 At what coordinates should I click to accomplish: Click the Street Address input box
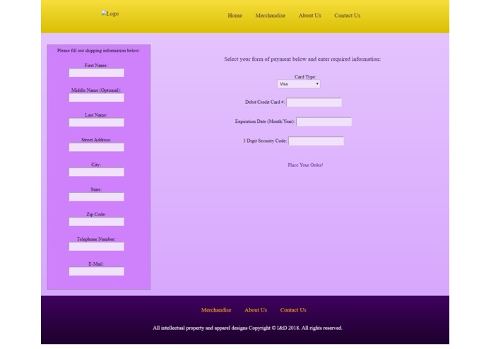click(97, 147)
